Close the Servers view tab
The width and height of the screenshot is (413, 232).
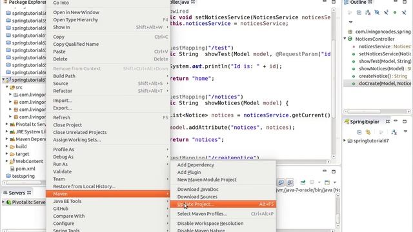(x=29, y=193)
